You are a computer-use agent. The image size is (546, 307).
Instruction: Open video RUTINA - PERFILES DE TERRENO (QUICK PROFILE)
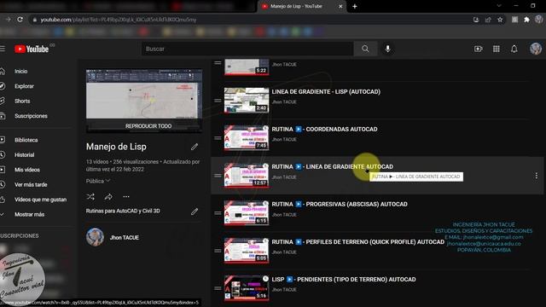tap(358, 242)
